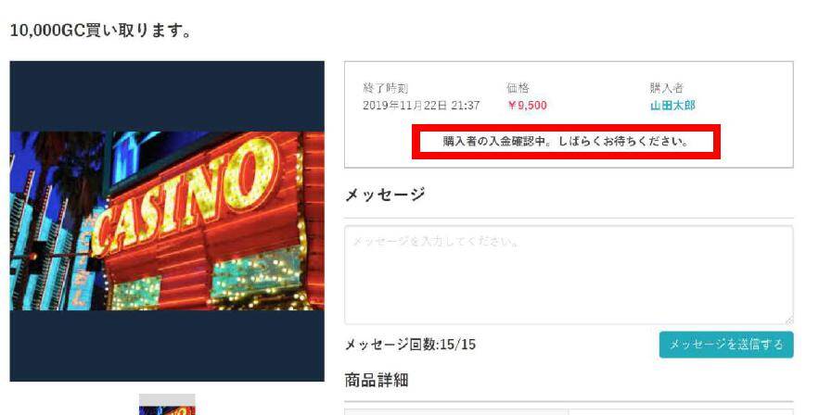Click the 終了時刻 label
The height and width of the screenshot is (415, 819).
[x=385, y=88]
